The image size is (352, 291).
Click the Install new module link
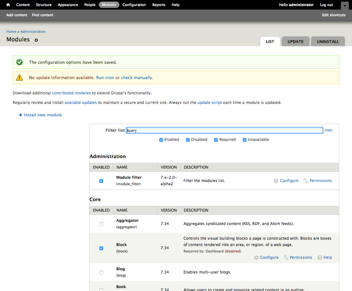point(43,115)
